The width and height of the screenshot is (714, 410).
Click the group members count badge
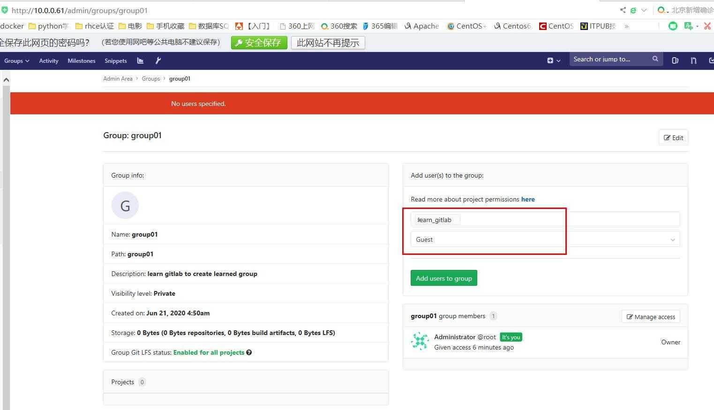(493, 316)
